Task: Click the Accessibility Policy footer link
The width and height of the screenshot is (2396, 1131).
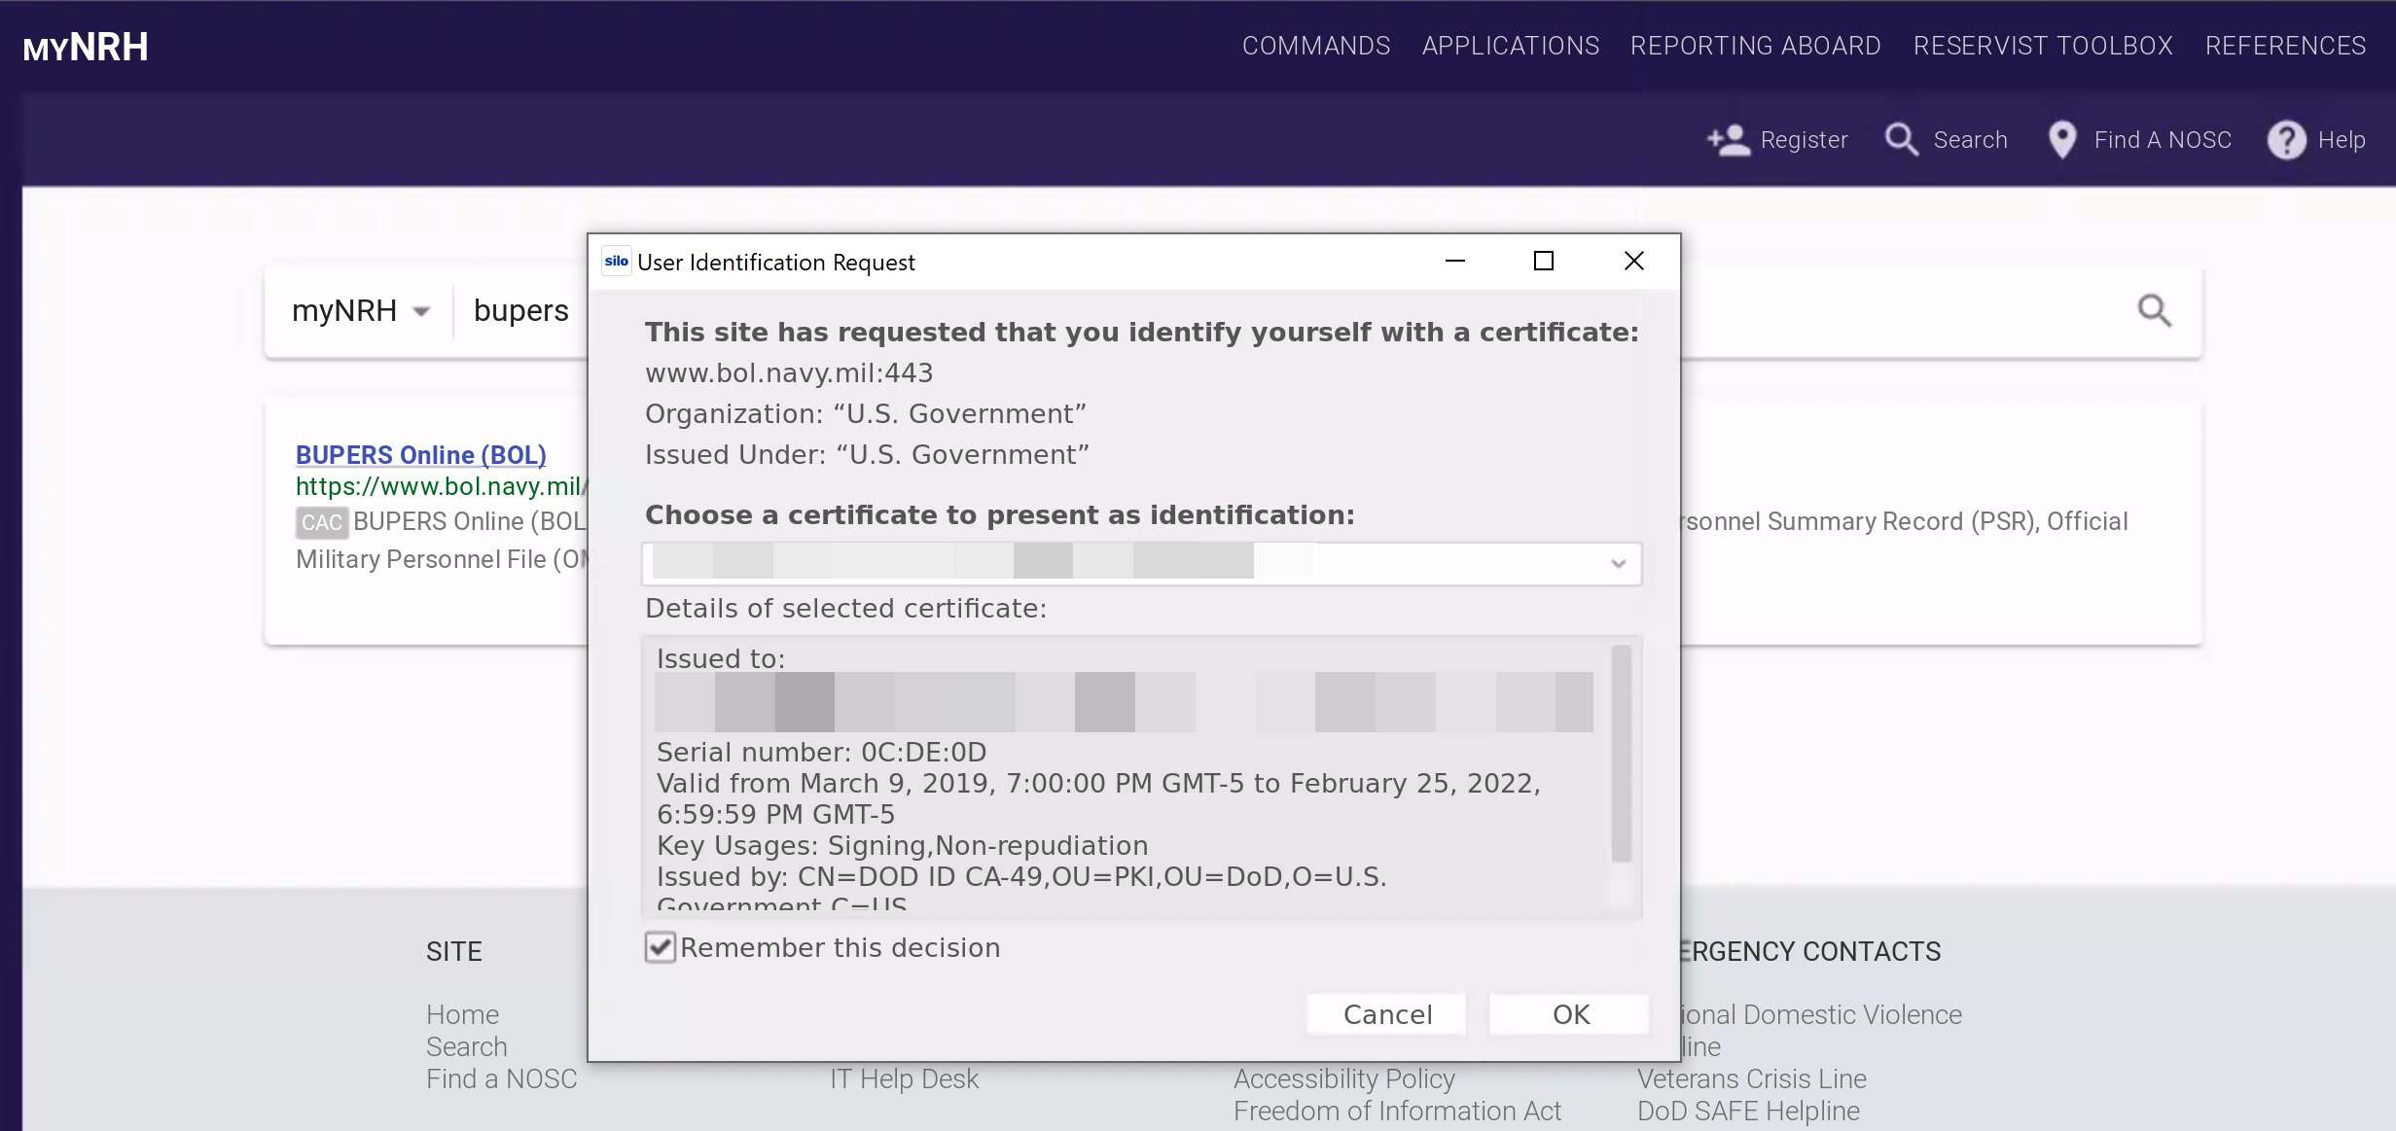Action: tap(1344, 1078)
